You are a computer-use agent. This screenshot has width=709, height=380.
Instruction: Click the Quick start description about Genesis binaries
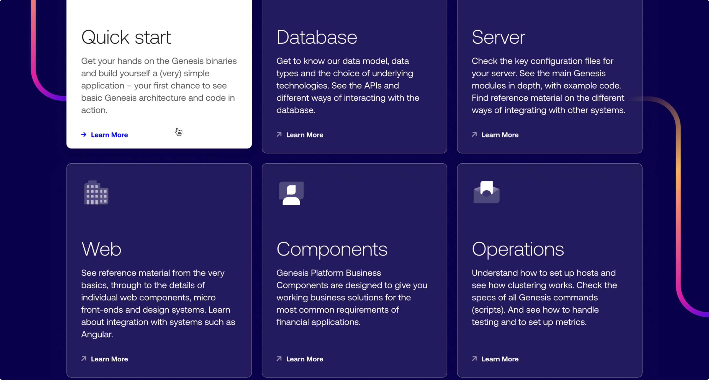(159, 85)
